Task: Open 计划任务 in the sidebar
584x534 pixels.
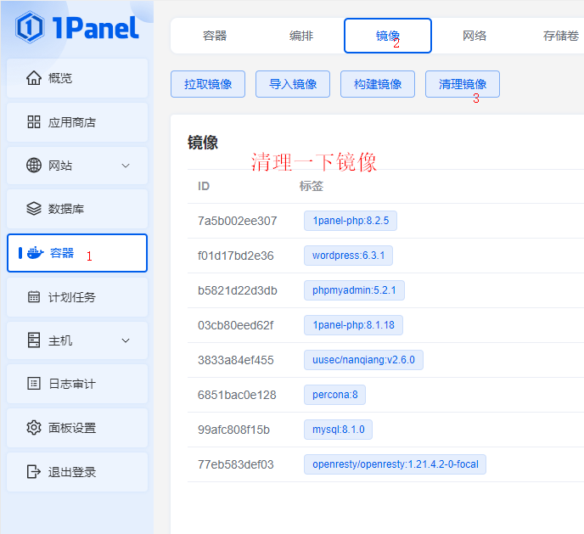Action: (77, 297)
